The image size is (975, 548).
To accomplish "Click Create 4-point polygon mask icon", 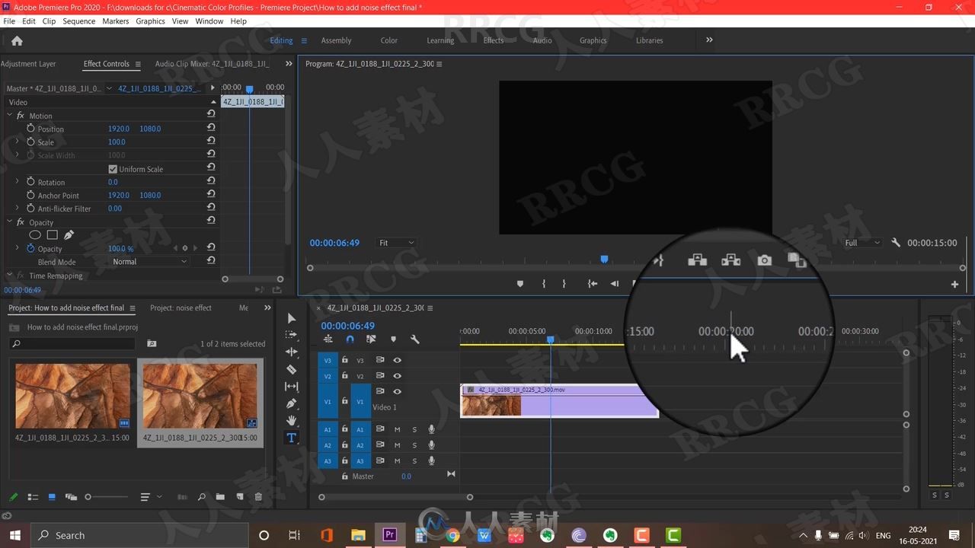I will tap(52, 235).
